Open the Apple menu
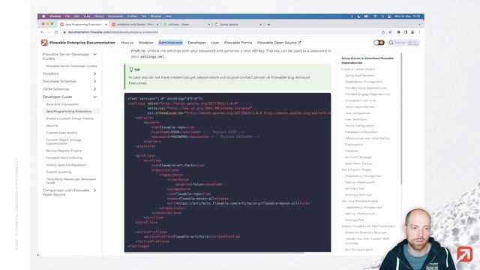The height and width of the screenshot is (270, 480). coord(43,16)
